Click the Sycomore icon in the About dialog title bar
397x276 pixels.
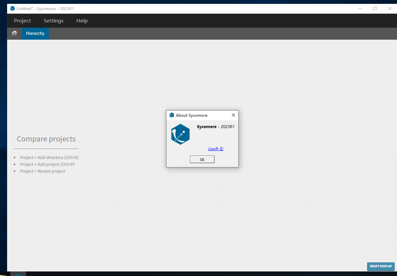coord(172,115)
